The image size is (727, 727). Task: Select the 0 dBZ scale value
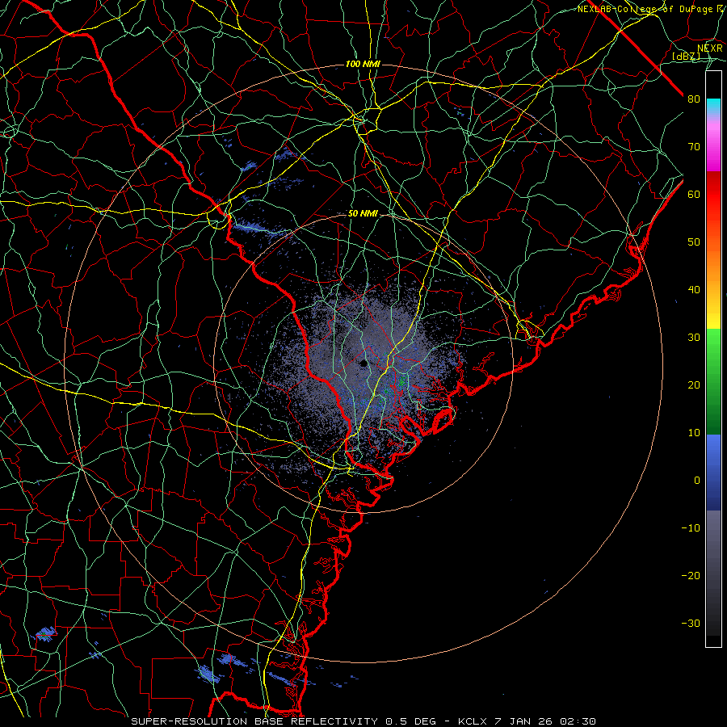coord(697,481)
